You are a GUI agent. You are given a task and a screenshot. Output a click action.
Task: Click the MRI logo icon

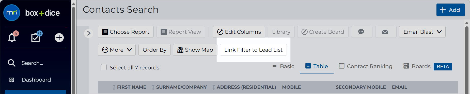click(12, 13)
